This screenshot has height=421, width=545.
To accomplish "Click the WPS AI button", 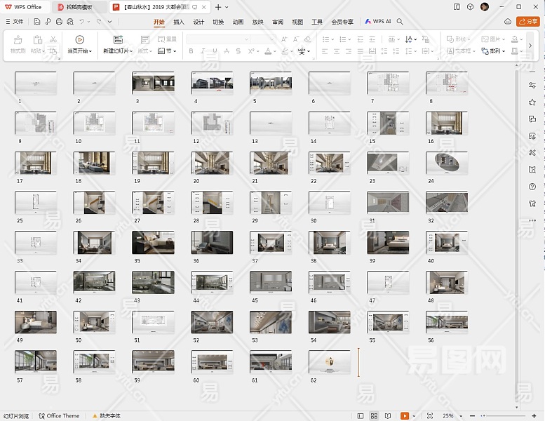I will click(377, 22).
